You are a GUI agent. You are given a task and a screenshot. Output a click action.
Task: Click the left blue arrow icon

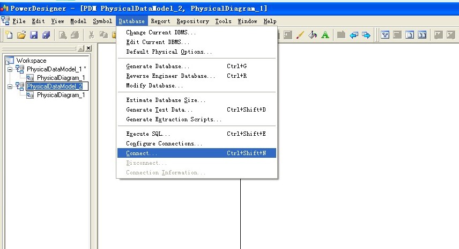click(x=353, y=35)
